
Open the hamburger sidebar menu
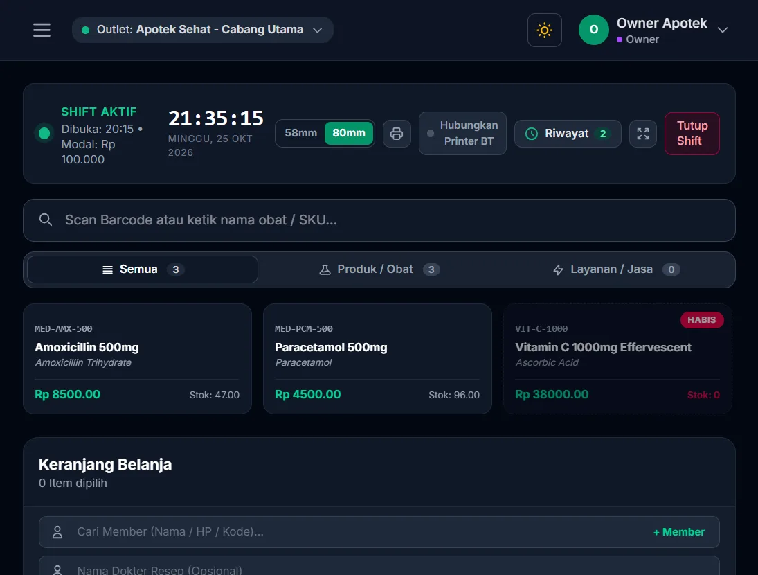42,30
